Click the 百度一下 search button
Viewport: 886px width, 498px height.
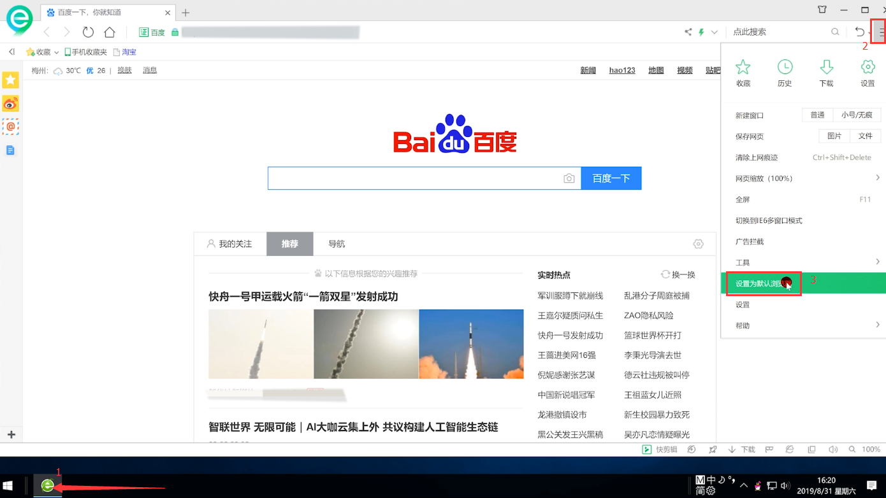pos(611,178)
